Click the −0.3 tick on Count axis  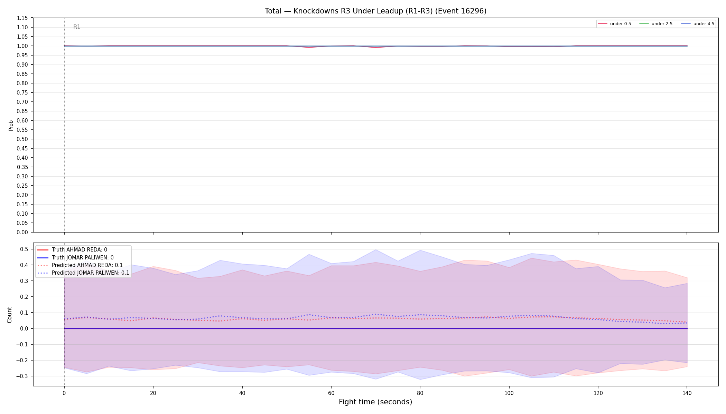pyautogui.click(x=22, y=376)
